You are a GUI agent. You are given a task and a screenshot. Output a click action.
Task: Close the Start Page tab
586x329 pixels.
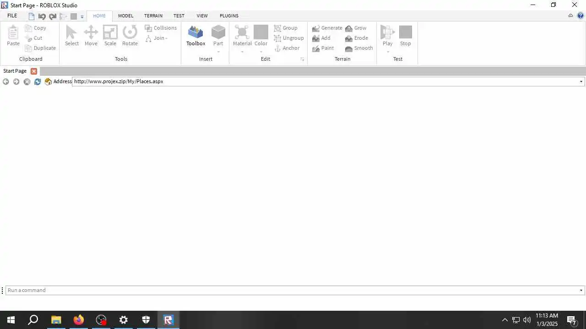(34, 71)
